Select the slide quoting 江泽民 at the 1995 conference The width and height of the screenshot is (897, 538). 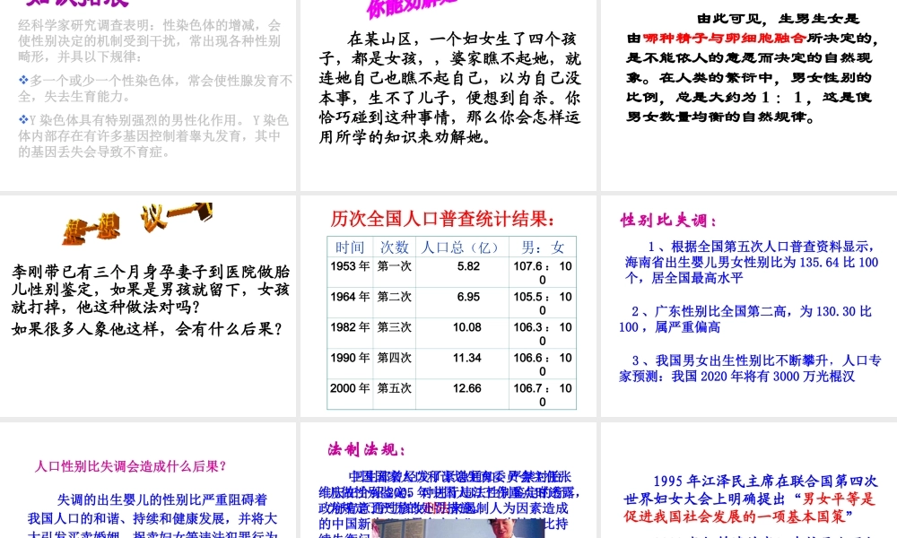[749, 481]
